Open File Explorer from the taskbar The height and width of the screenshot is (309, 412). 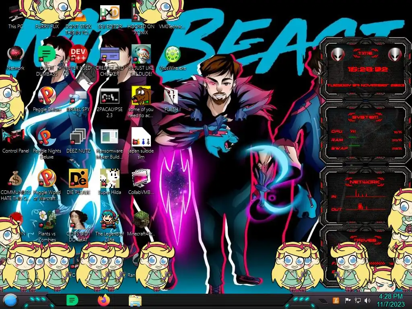coord(135,301)
